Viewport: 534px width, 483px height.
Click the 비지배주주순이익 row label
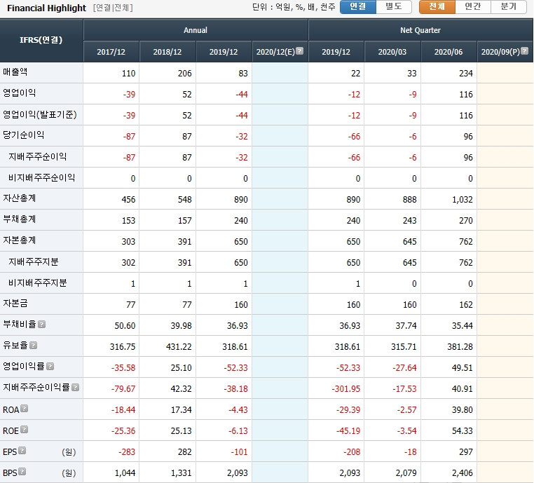coord(41,177)
